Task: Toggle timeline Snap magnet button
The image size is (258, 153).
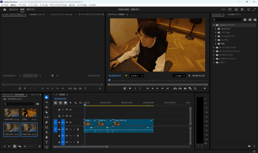Action: (60, 103)
